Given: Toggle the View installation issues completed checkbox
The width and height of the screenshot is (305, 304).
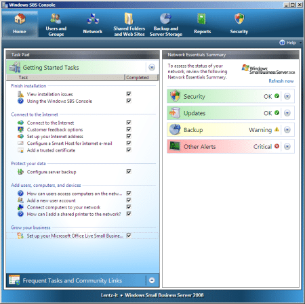Looking at the screenshot, I should pyautogui.click(x=129, y=94).
